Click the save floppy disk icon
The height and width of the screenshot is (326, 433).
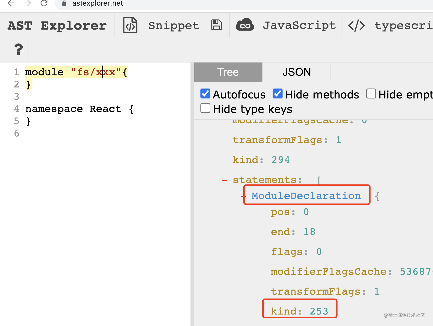click(216, 25)
